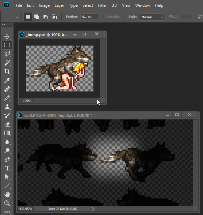
Task: Select the Horizontal Type tool
Action: [x=7, y=168]
